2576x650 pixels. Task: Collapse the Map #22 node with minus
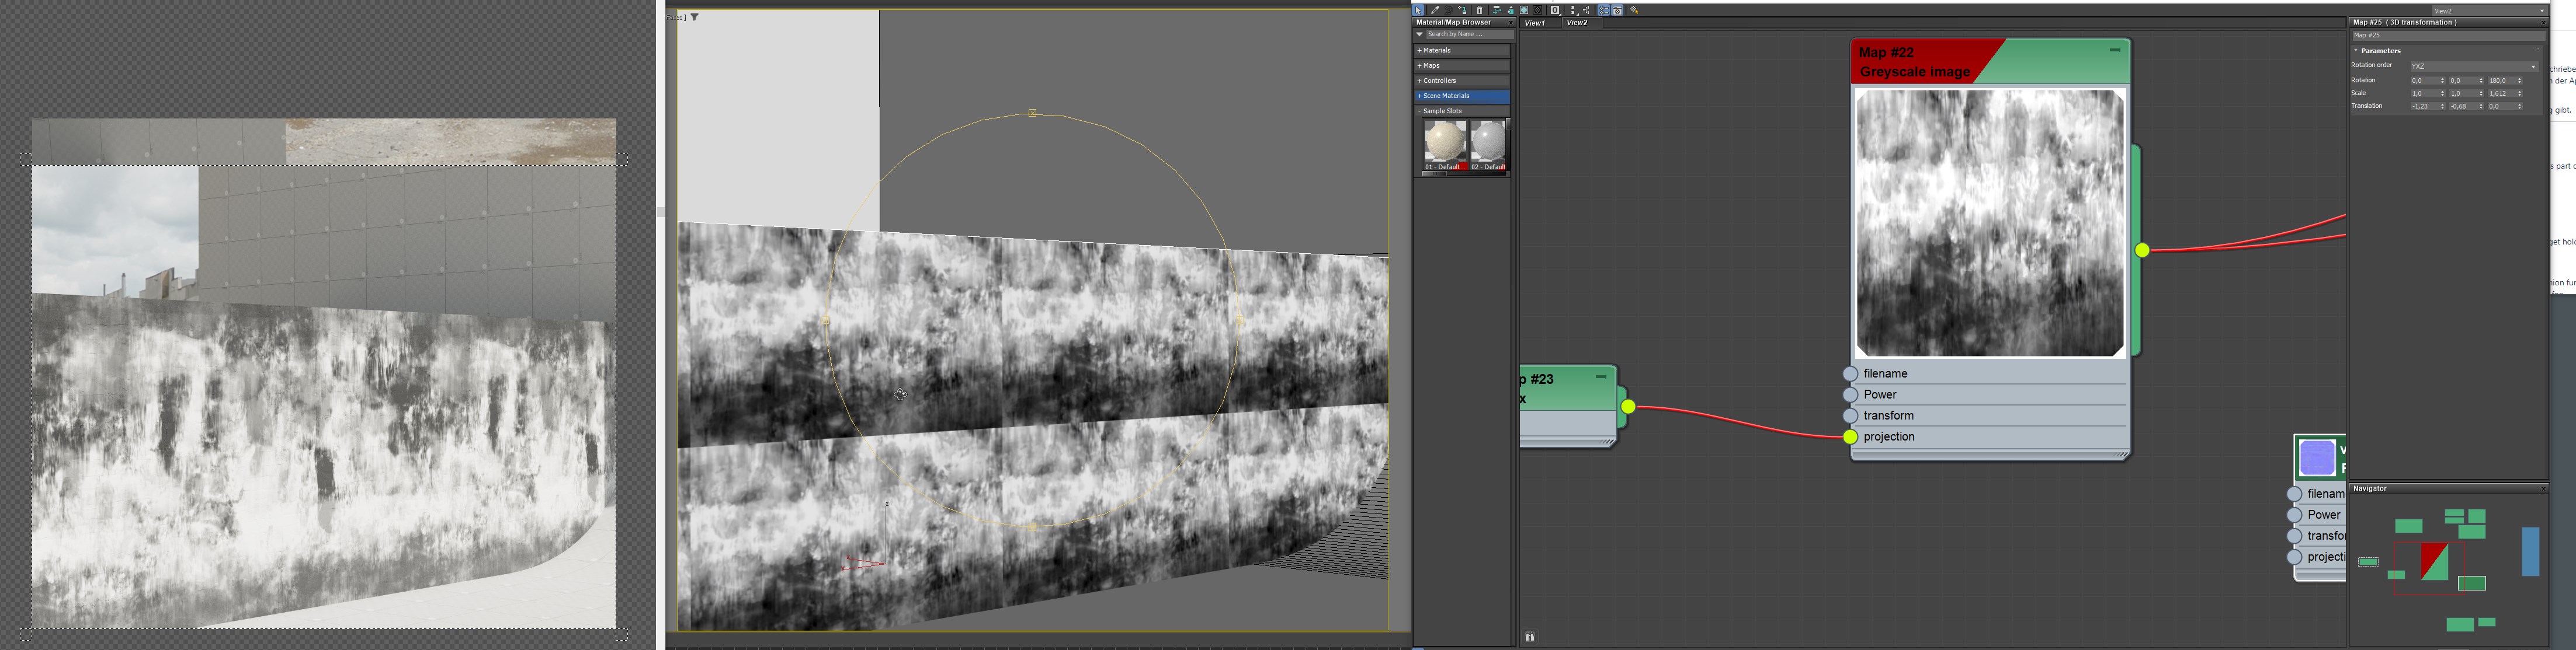pyautogui.click(x=2114, y=50)
